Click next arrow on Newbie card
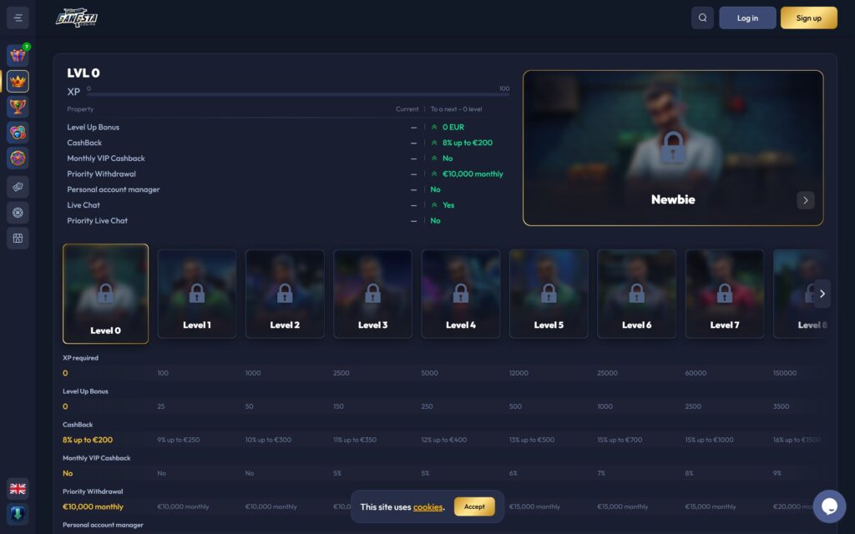Screen dimensions: 855x534 tap(805, 200)
